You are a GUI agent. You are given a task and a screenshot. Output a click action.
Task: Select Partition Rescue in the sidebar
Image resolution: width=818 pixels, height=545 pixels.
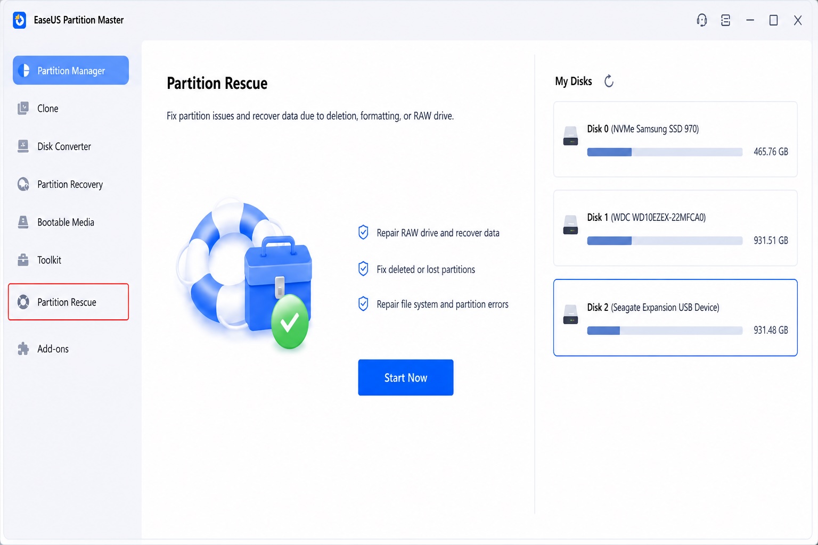pyautogui.click(x=69, y=302)
